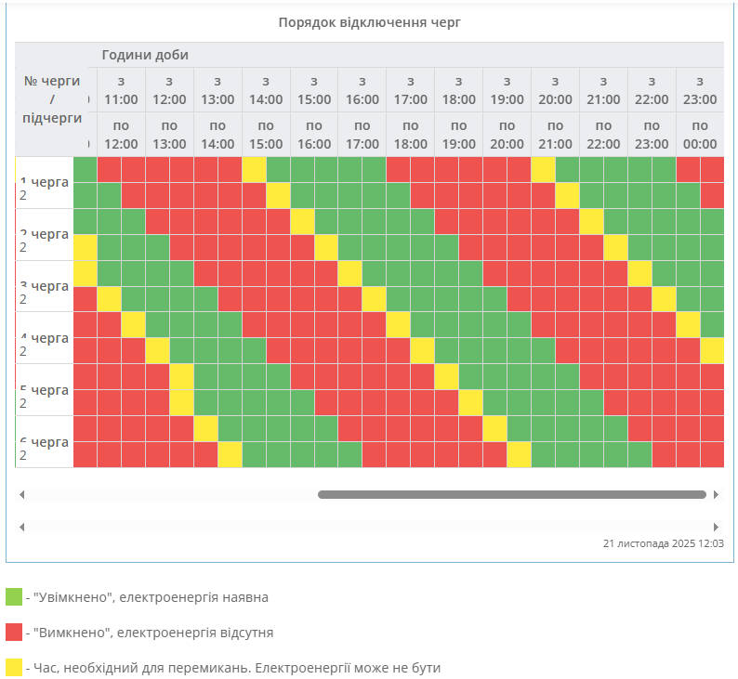
Task: Click the right arrow of the lower horizontal scrollbar
Action: [716, 527]
